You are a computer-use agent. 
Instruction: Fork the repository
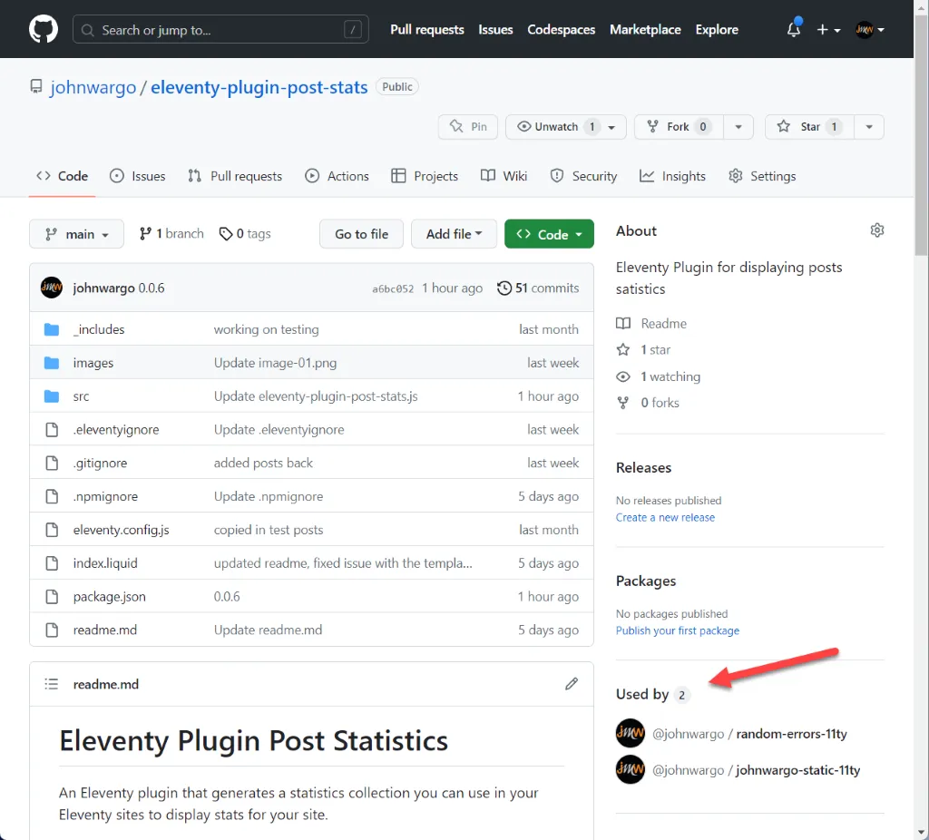coord(679,127)
